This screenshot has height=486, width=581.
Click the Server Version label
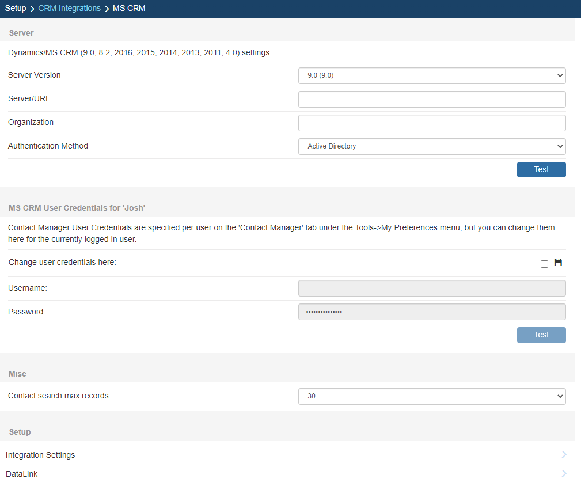34,75
